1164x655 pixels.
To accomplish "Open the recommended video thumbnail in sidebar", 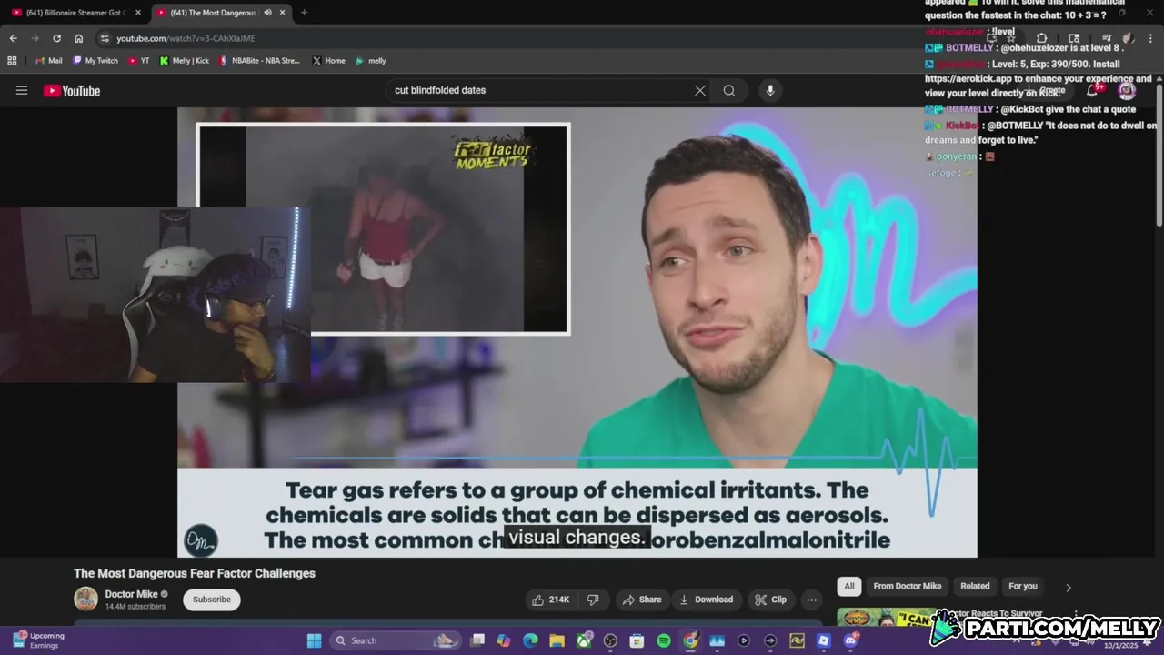I will point(887,618).
